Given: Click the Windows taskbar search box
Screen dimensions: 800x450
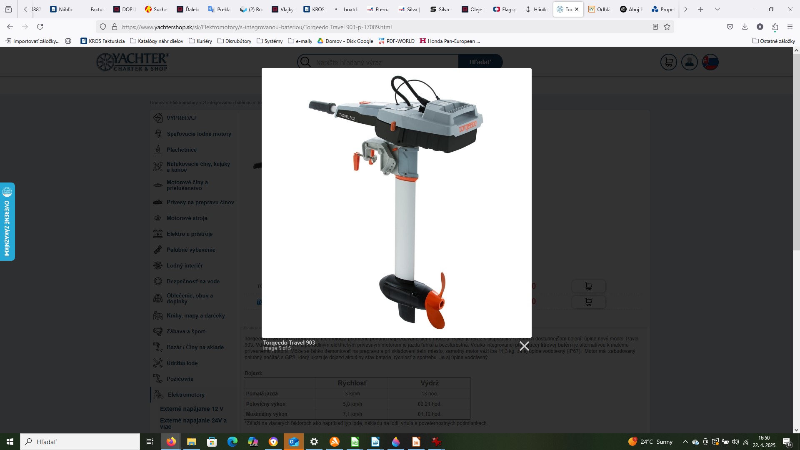Looking at the screenshot, I should [x=80, y=442].
